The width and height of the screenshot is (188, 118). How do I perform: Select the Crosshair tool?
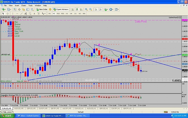[8, 14]
